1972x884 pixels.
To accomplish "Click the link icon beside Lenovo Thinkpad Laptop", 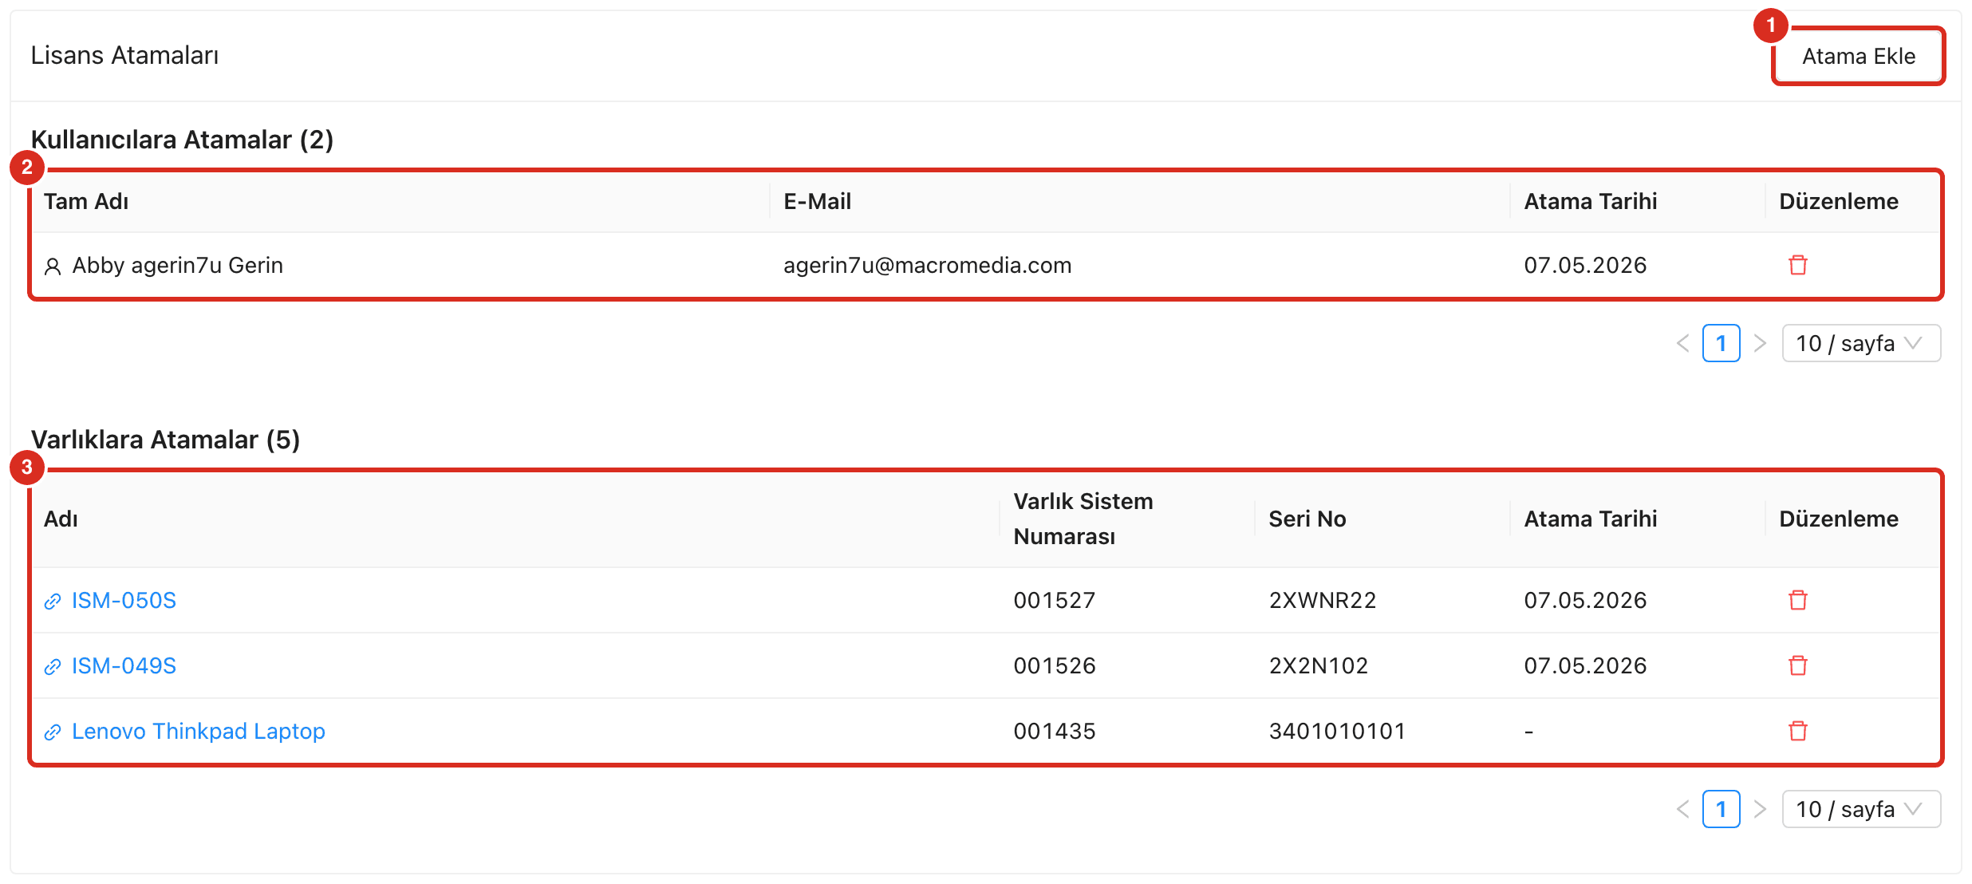I will pos(53,732).
